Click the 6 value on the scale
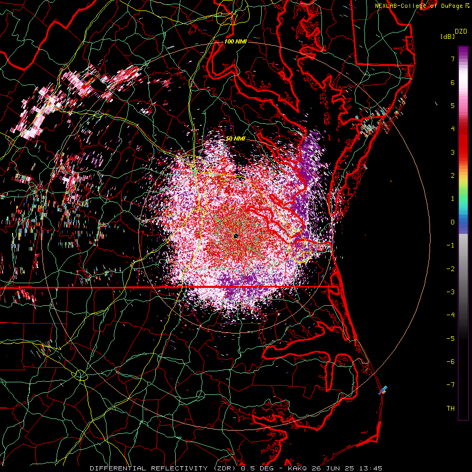Screen dimensions: 472x472 (x=453, y=82)
